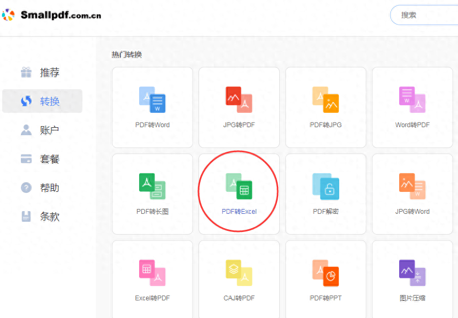This screenshot has width=458, height=318.
Task: Select the PDF转PPT label
Action: [x=326, y=298]
